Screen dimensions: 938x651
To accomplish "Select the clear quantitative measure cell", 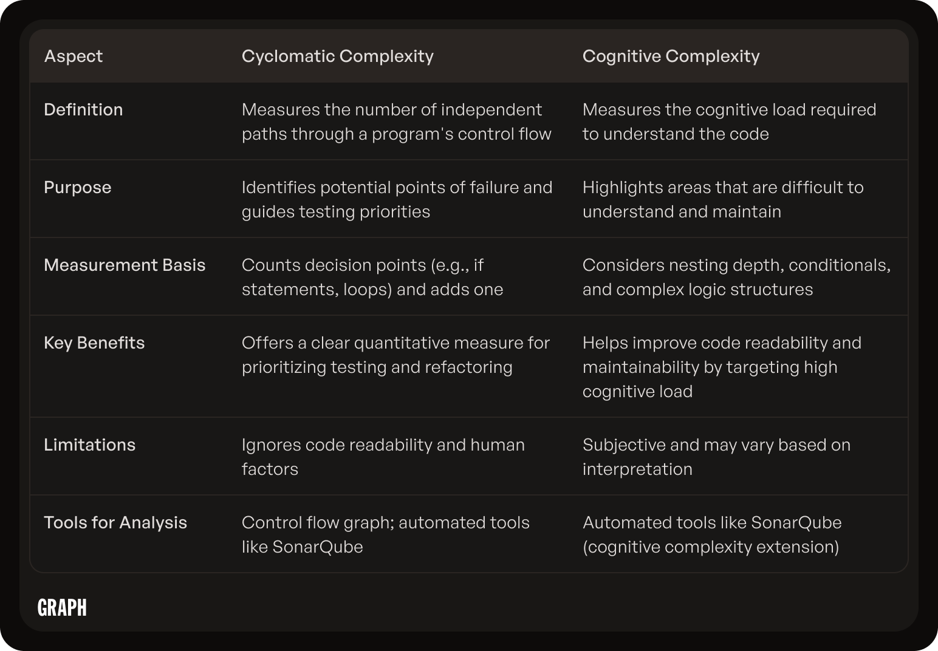I will coord(396,355).
